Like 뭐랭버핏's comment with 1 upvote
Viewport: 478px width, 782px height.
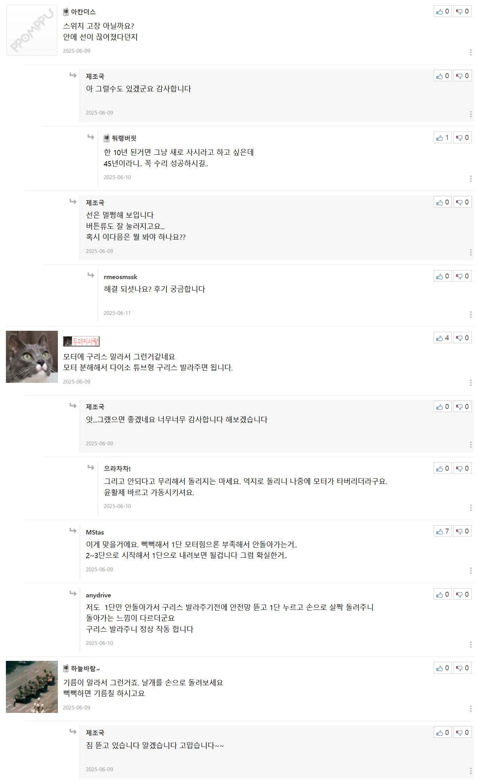[x=443, y=138]
